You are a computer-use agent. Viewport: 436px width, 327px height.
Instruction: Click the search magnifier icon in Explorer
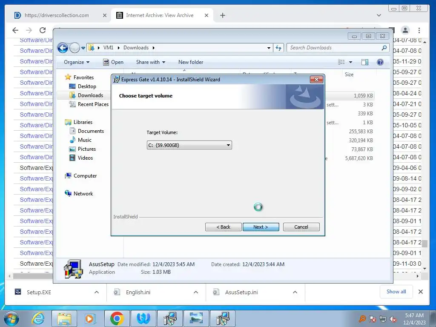(384, 48)
